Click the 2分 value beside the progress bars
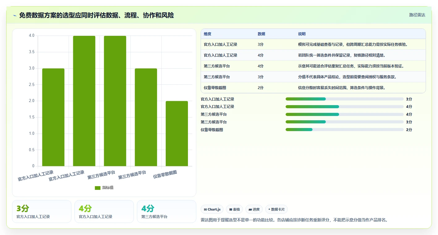This screenshot has height=235, width=438. (x=409, y=130)
